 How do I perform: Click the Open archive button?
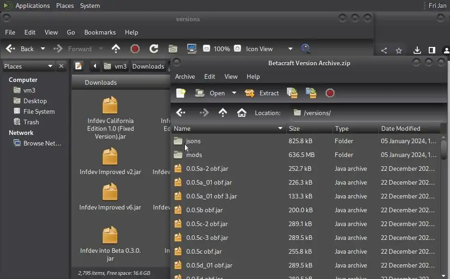[210, 93]
